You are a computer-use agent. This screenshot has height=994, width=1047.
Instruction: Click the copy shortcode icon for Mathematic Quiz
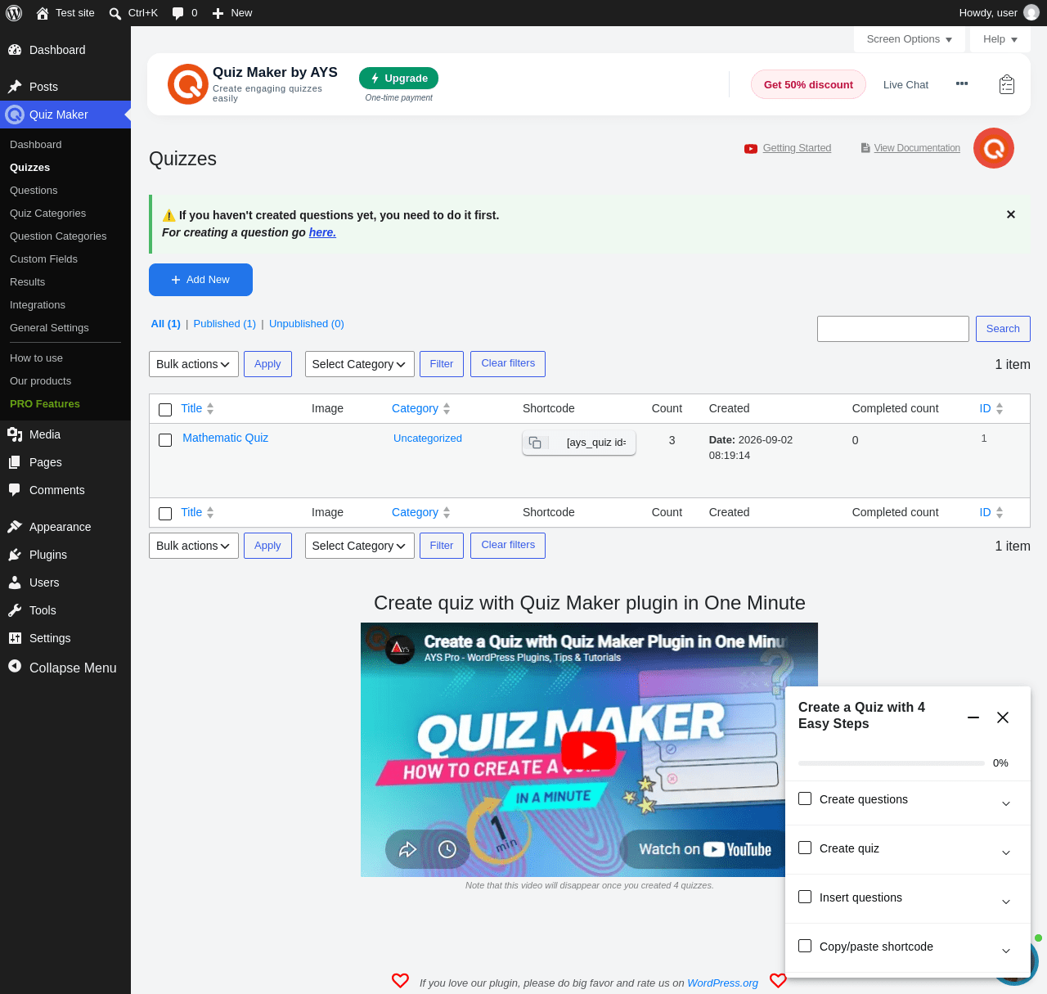[535, 443]
